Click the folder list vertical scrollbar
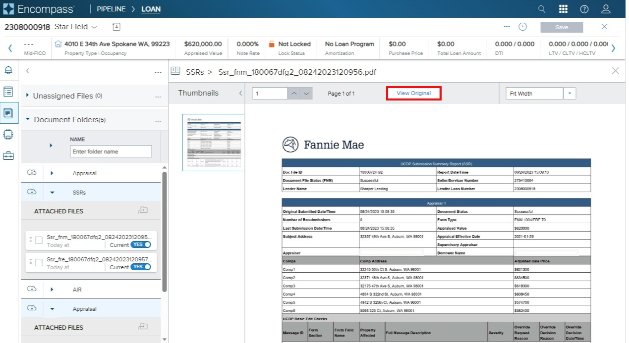The width and height of the screenshot is (629, 343). (x=165, y=232)
